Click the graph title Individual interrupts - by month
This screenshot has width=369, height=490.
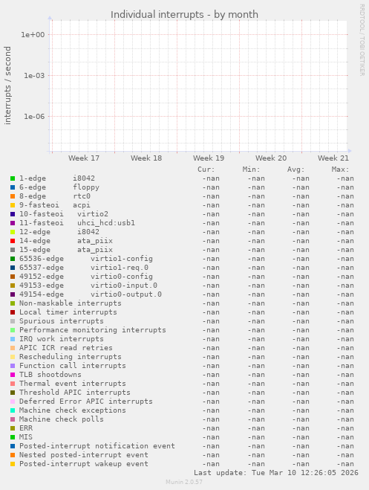(x=184, y=14)
